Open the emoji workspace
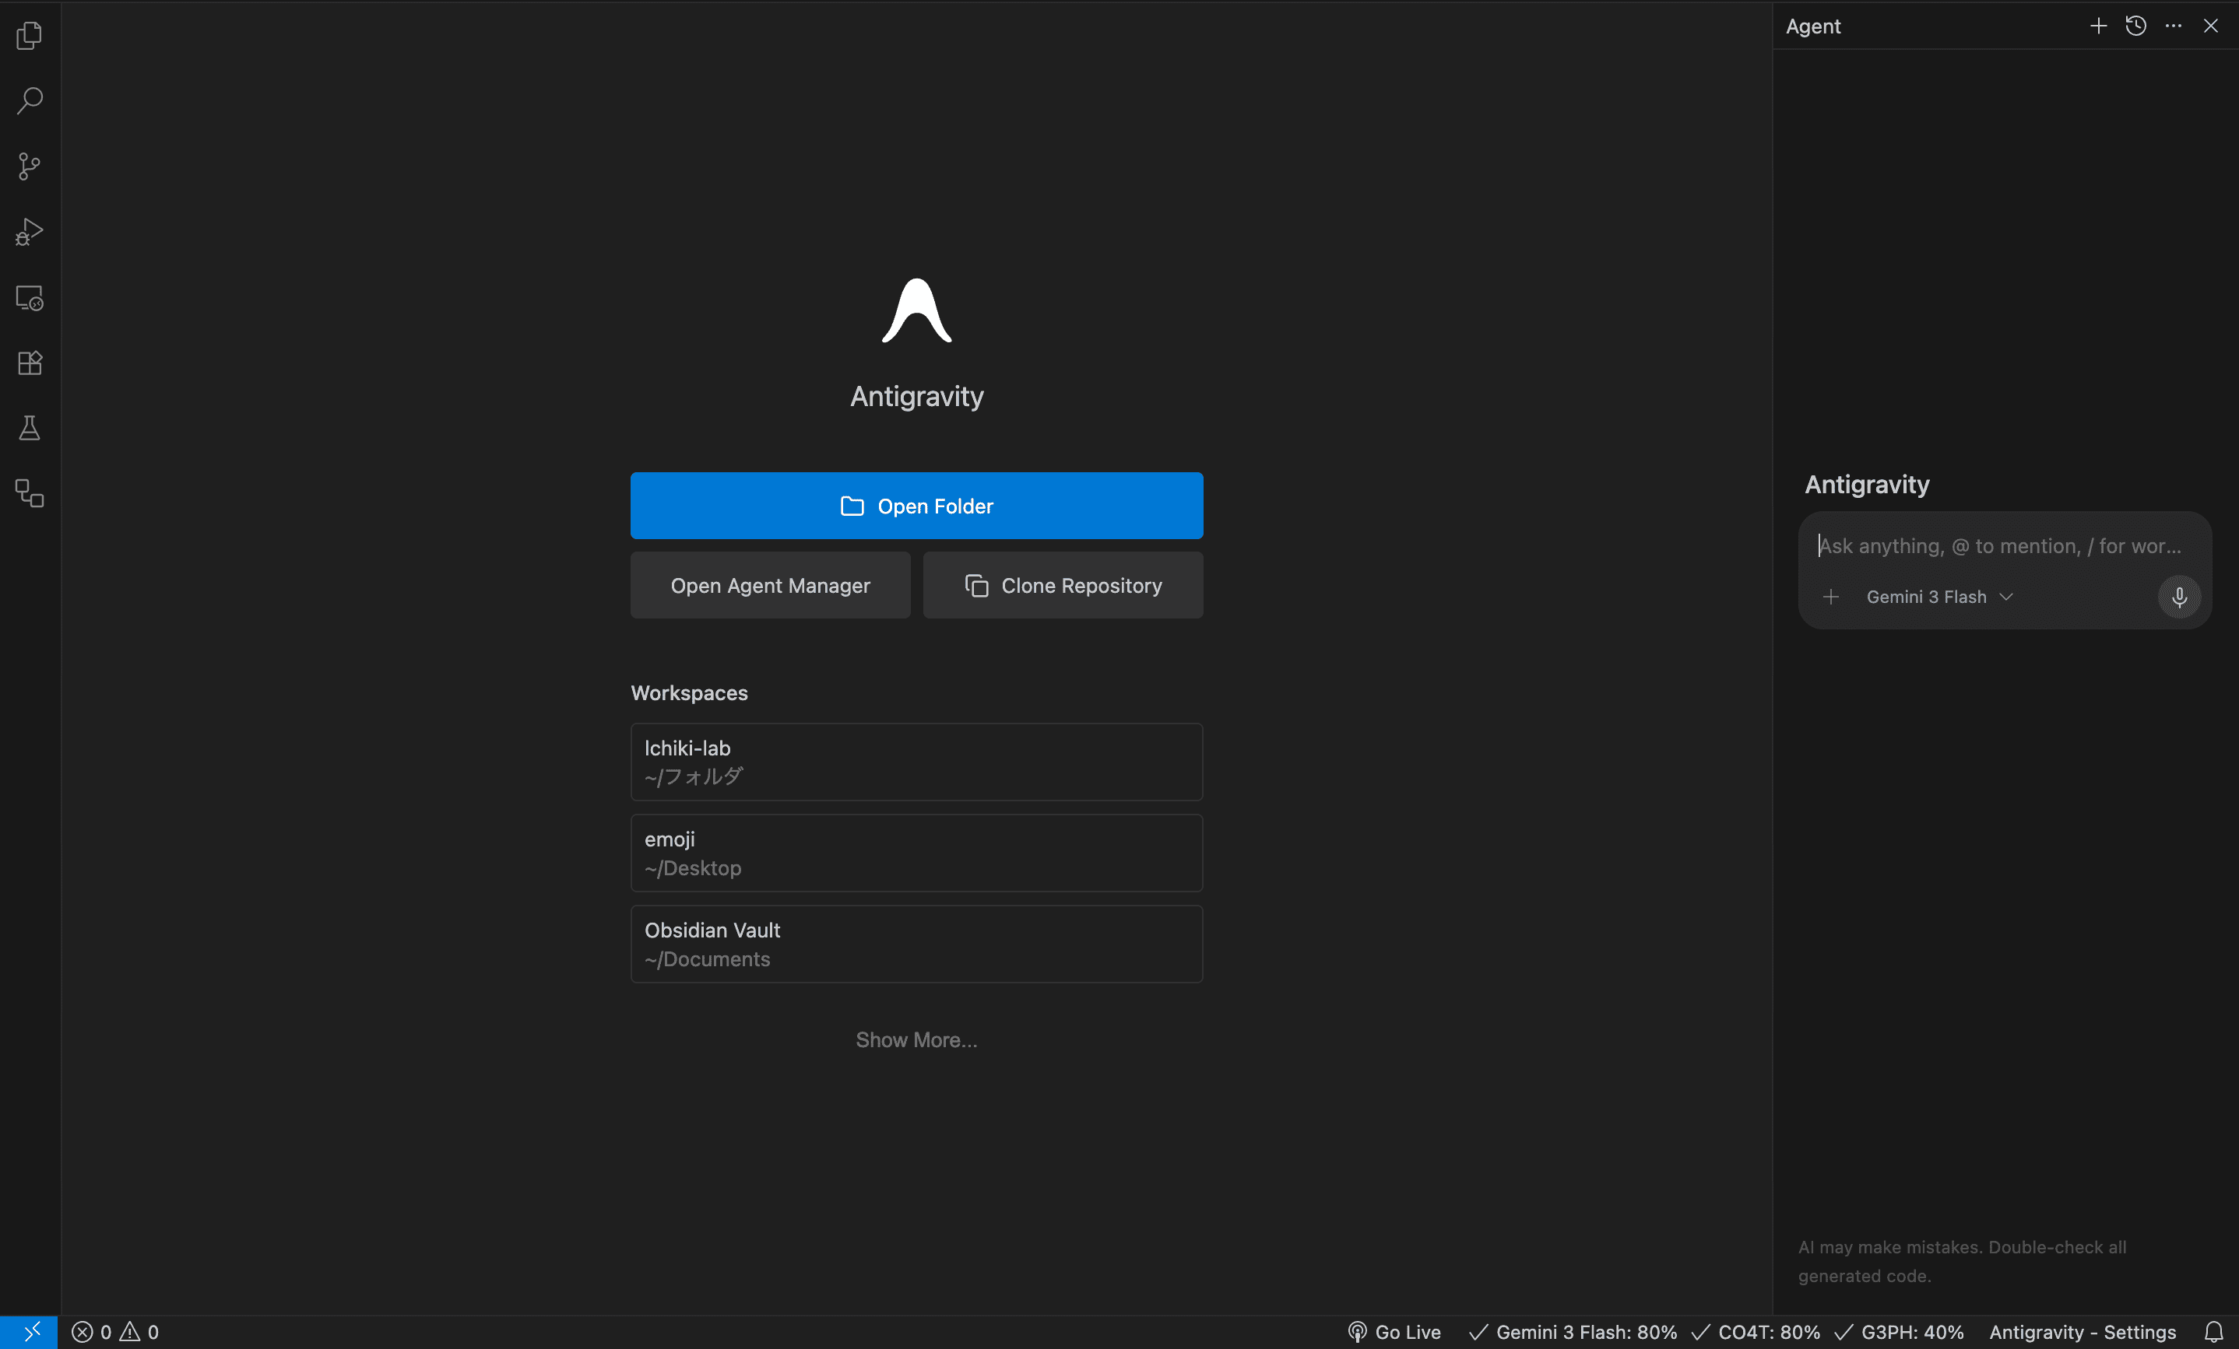The height and width of the screenshot is (1349, 2239). pyautogui.click(x=917, y=853)
